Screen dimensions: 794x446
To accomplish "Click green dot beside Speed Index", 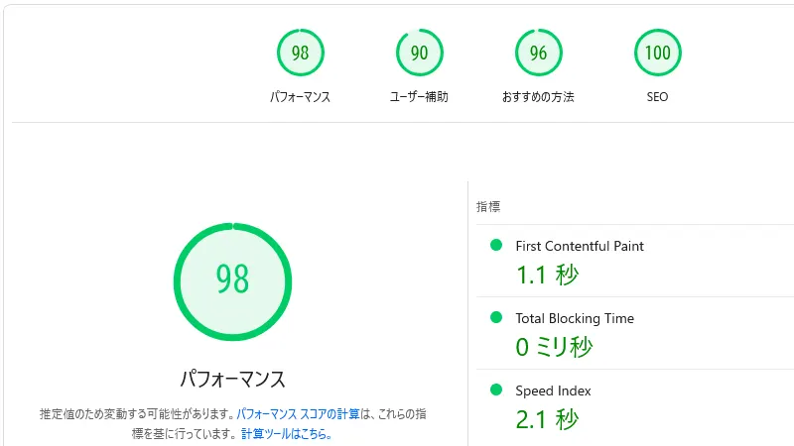I will [496, 390].
